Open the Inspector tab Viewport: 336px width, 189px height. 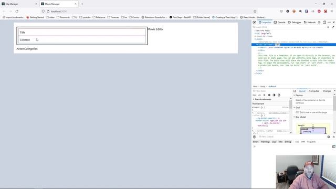pyautogui.click(x=265, y=22)
